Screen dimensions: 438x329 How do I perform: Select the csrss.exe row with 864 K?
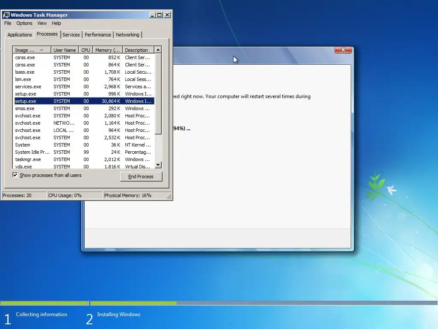83,65
